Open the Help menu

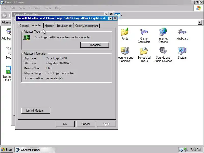click(x=58, y=8)
